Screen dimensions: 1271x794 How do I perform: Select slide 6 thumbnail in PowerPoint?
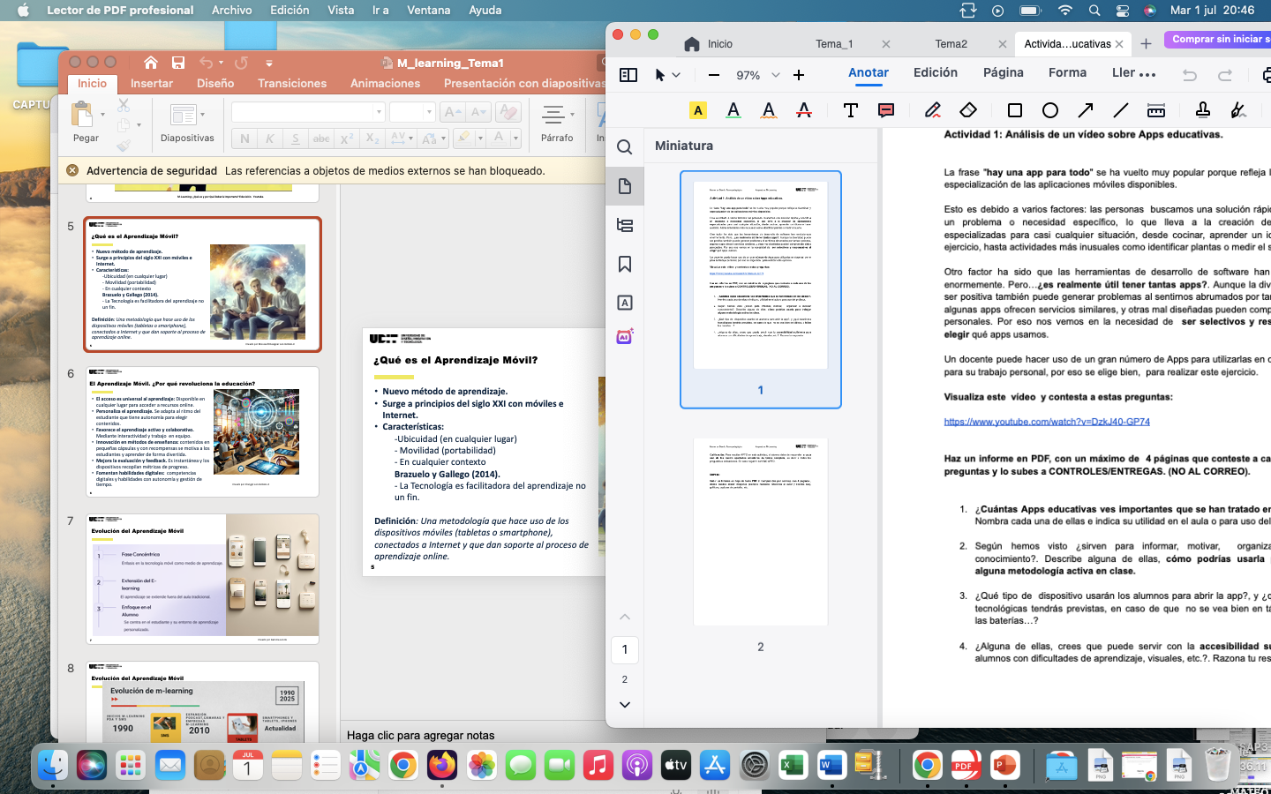tap(203, 432)
